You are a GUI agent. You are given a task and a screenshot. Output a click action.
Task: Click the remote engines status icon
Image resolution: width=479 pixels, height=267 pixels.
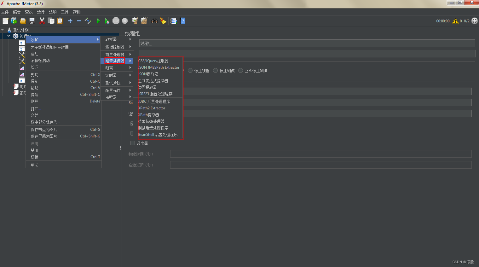pyautogui.click(x=475, y=21)
